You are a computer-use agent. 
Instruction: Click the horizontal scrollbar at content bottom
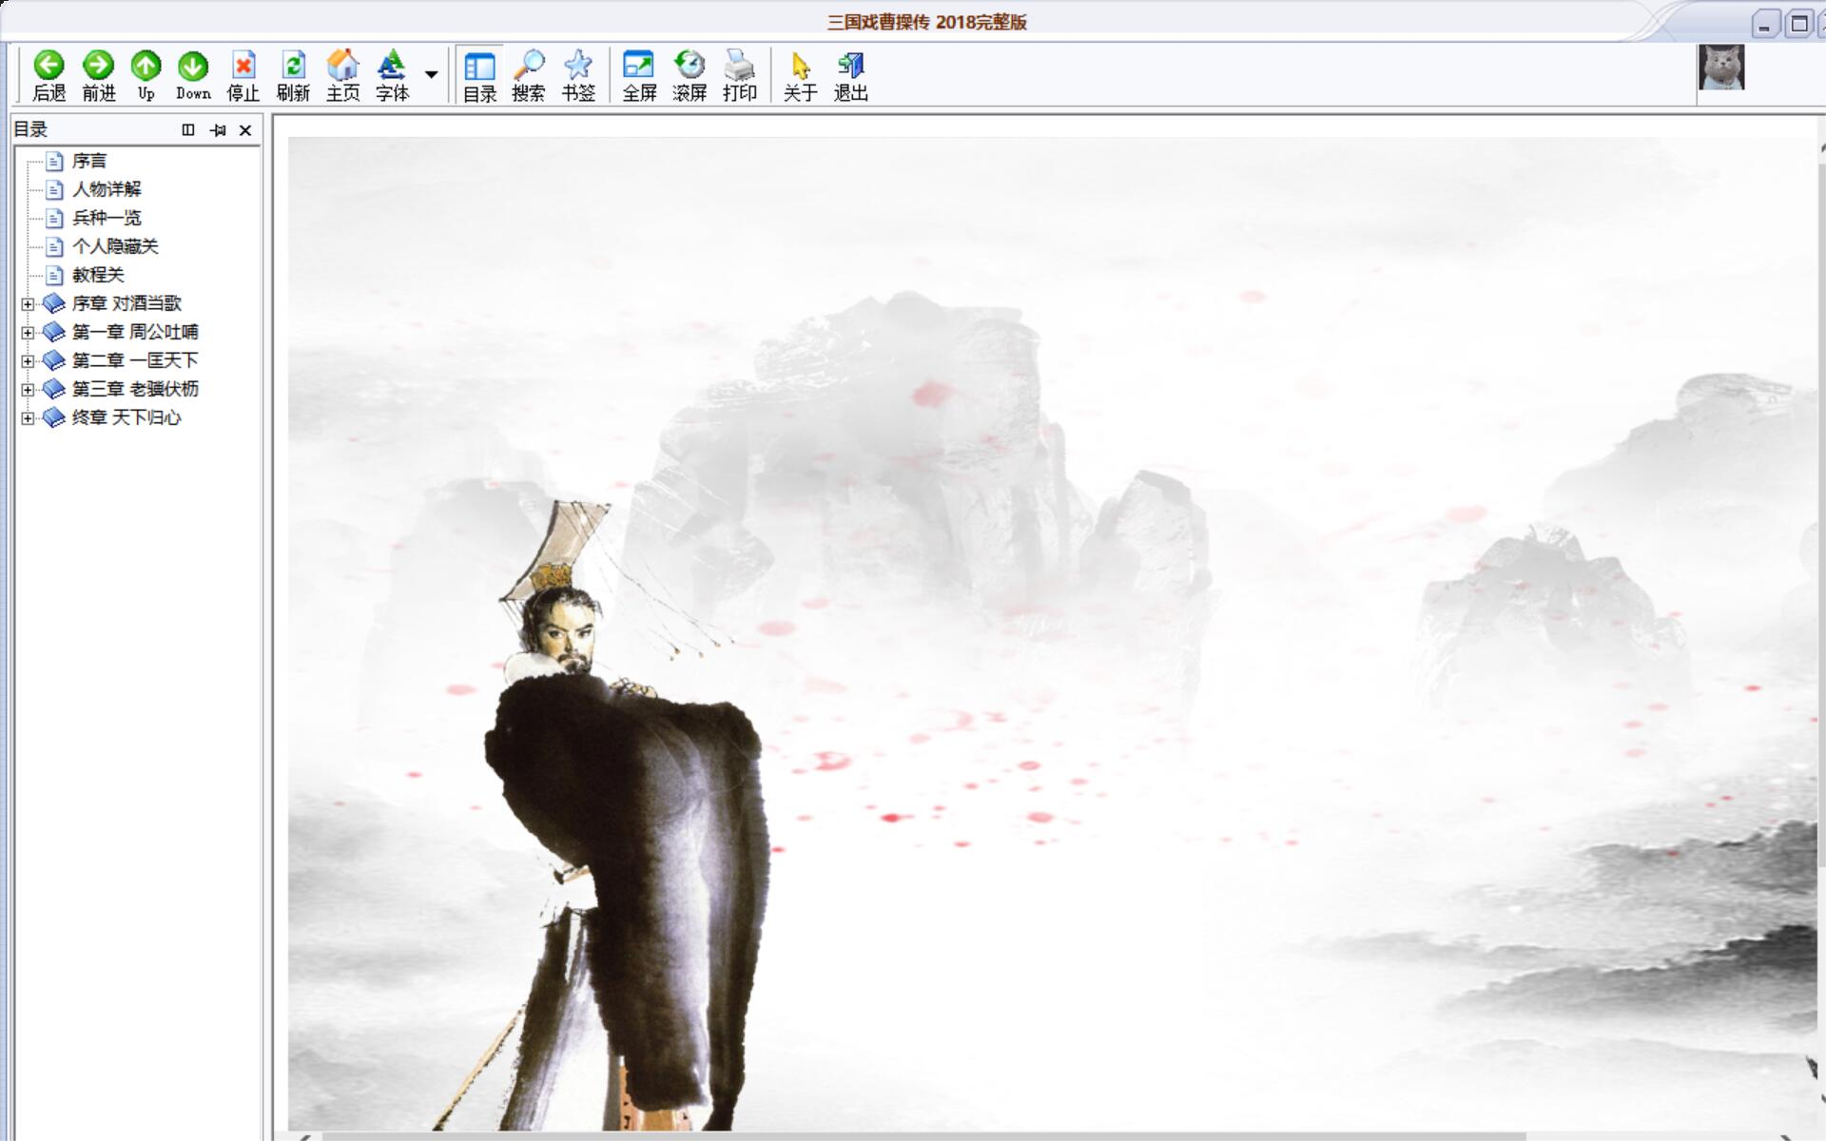coord(923,1136)
